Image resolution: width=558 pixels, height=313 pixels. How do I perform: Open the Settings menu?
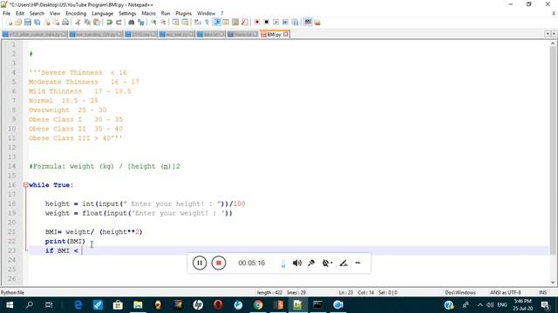tap(127, 13)
